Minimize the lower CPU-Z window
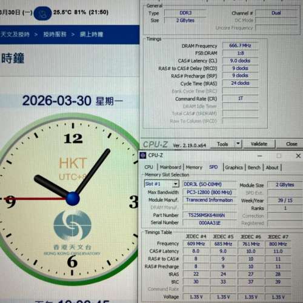Viewport: 303px width, 303px height. point(260,156)
